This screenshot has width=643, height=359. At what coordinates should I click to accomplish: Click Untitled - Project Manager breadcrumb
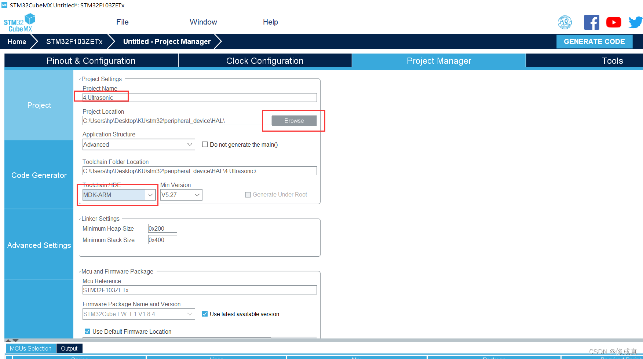click(167, 41)
